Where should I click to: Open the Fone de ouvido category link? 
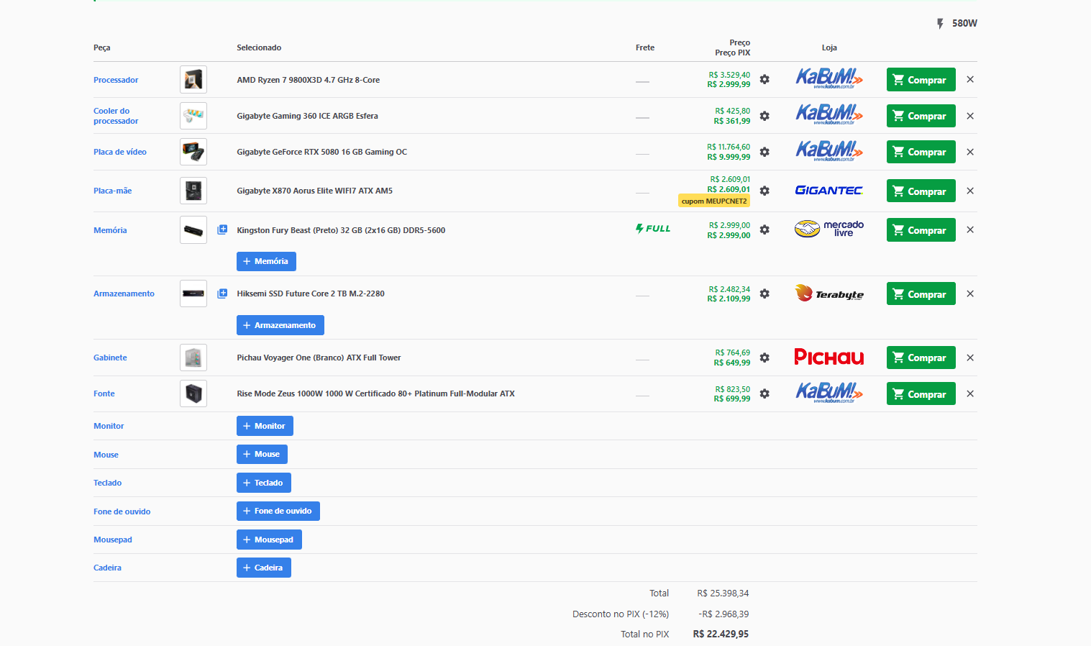[x=122, y=511]
